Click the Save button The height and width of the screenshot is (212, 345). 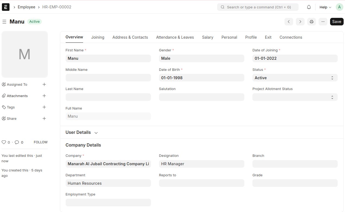tap(337, 22)
